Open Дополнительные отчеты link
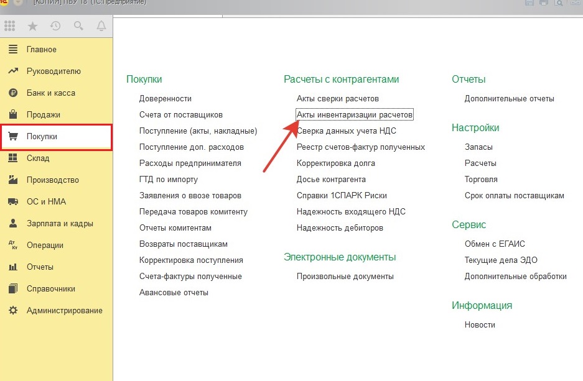The image size is (583, 381). 509,99
